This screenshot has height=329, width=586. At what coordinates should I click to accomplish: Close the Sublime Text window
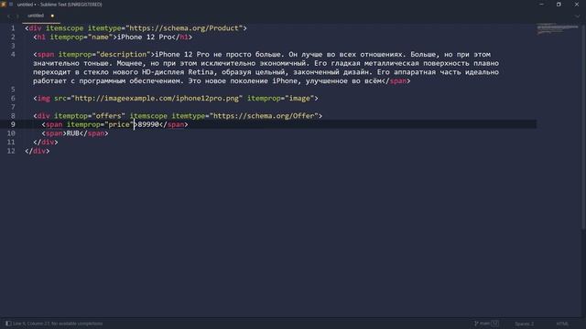pyautogui.click(x=577, y=5)
